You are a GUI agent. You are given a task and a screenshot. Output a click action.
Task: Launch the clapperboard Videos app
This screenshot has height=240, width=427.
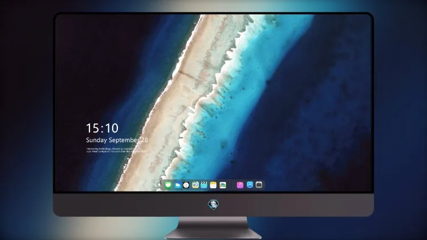(x=204, y=185)
